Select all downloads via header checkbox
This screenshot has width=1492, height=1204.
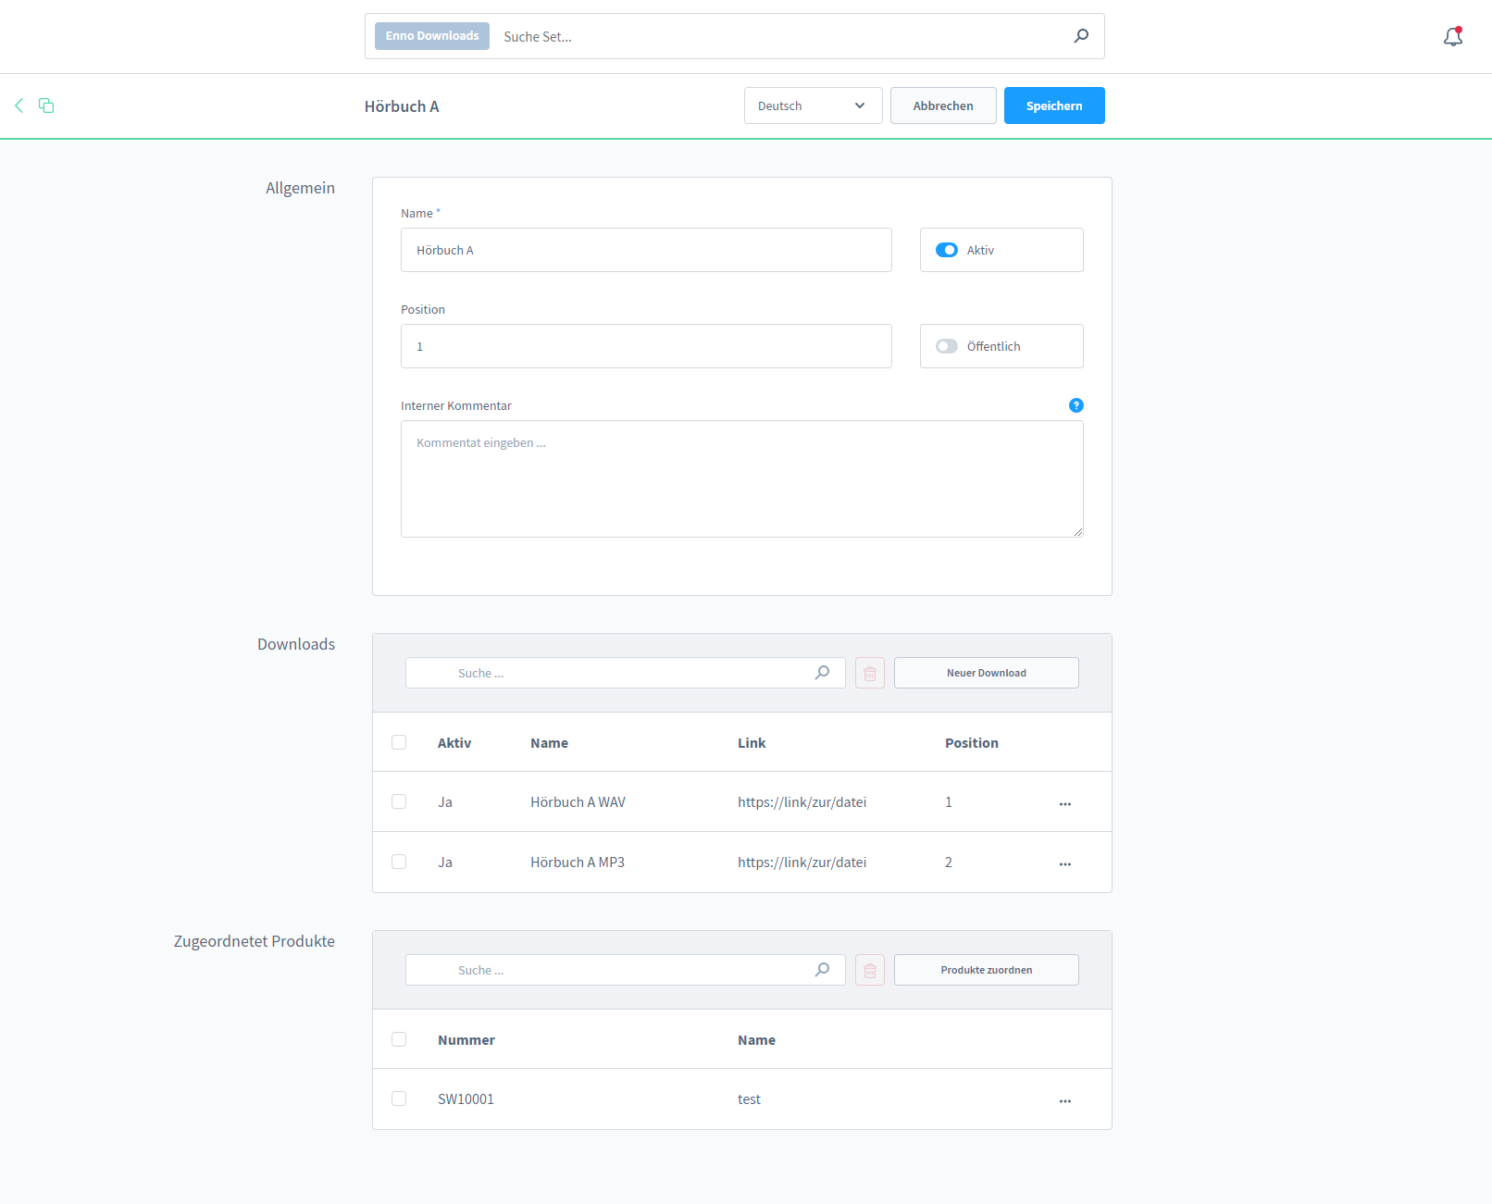[399, 742]
